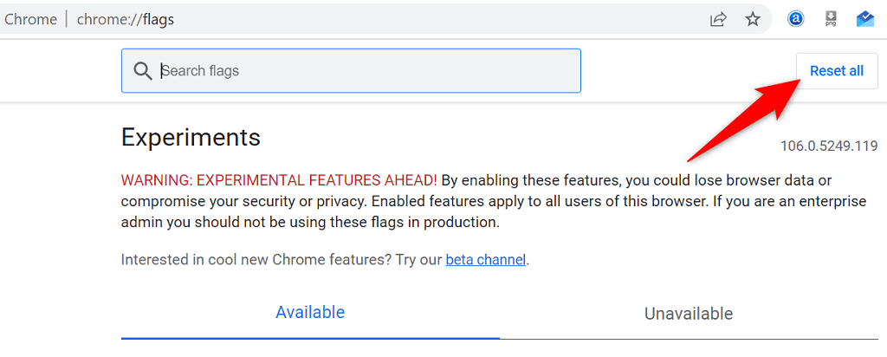The height and width of the screenshot is (357, 887).
Task: Switch to the Available tab
Action: click(310, 312)
